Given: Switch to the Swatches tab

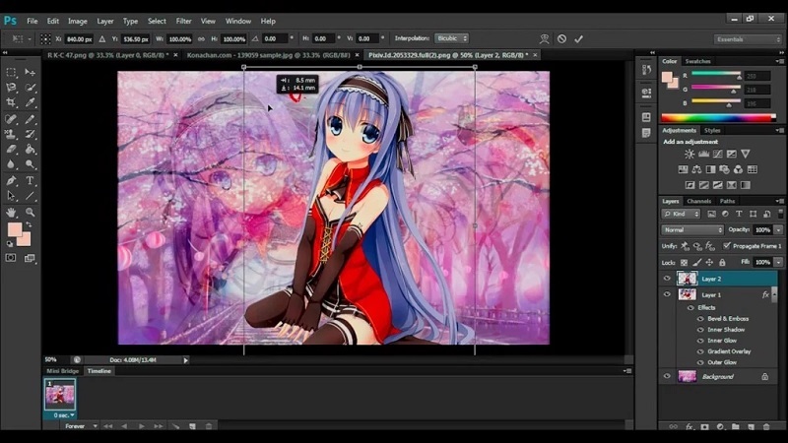Looking at the screenshot, I should (697, 61).
